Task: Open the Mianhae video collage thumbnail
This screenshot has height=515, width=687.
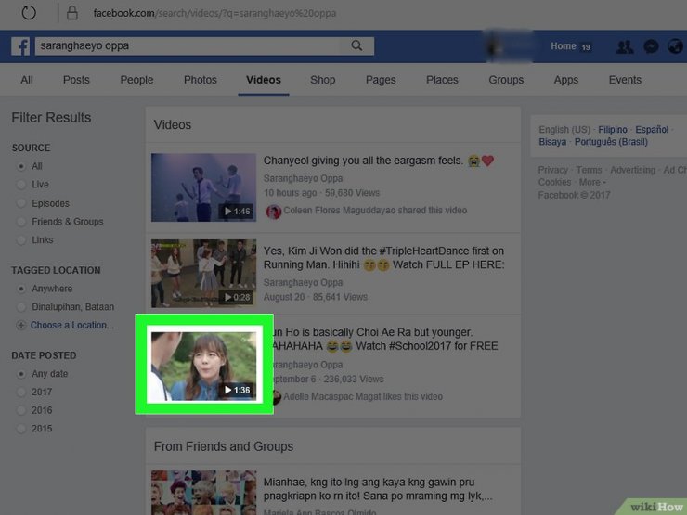Action: [x=203, y=492]
